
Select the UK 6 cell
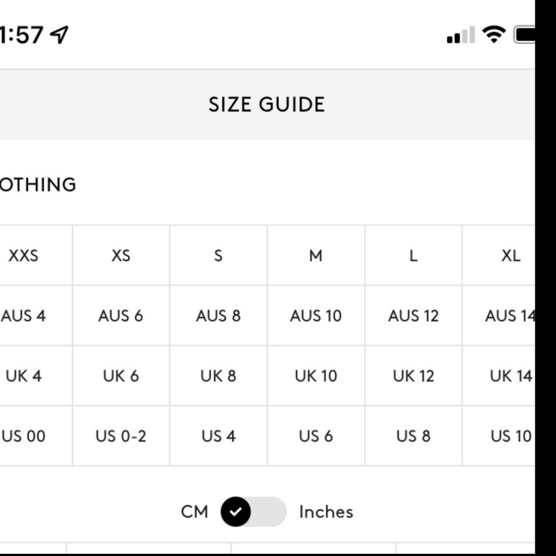(x=121, y=376)
